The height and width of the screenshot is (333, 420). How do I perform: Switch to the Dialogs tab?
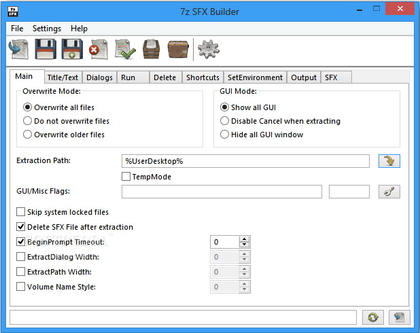tap(99, 77)
